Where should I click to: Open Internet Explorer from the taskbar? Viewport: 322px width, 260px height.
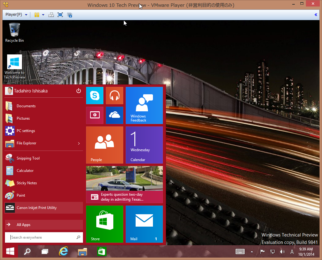click(x=63, y=251)
